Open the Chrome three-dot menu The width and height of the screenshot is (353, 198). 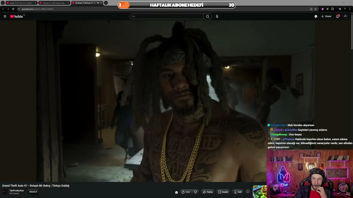coord(350,9)
